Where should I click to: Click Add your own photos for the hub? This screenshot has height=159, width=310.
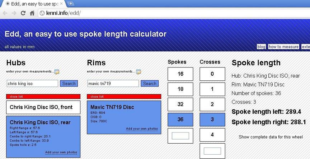61,152
